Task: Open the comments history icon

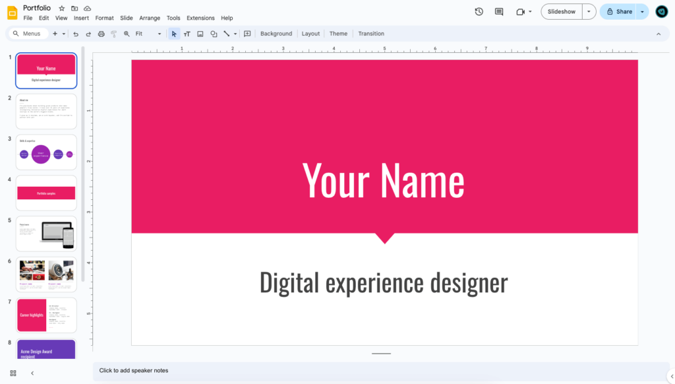Action: pyautogui.click(x=498, y=11)
